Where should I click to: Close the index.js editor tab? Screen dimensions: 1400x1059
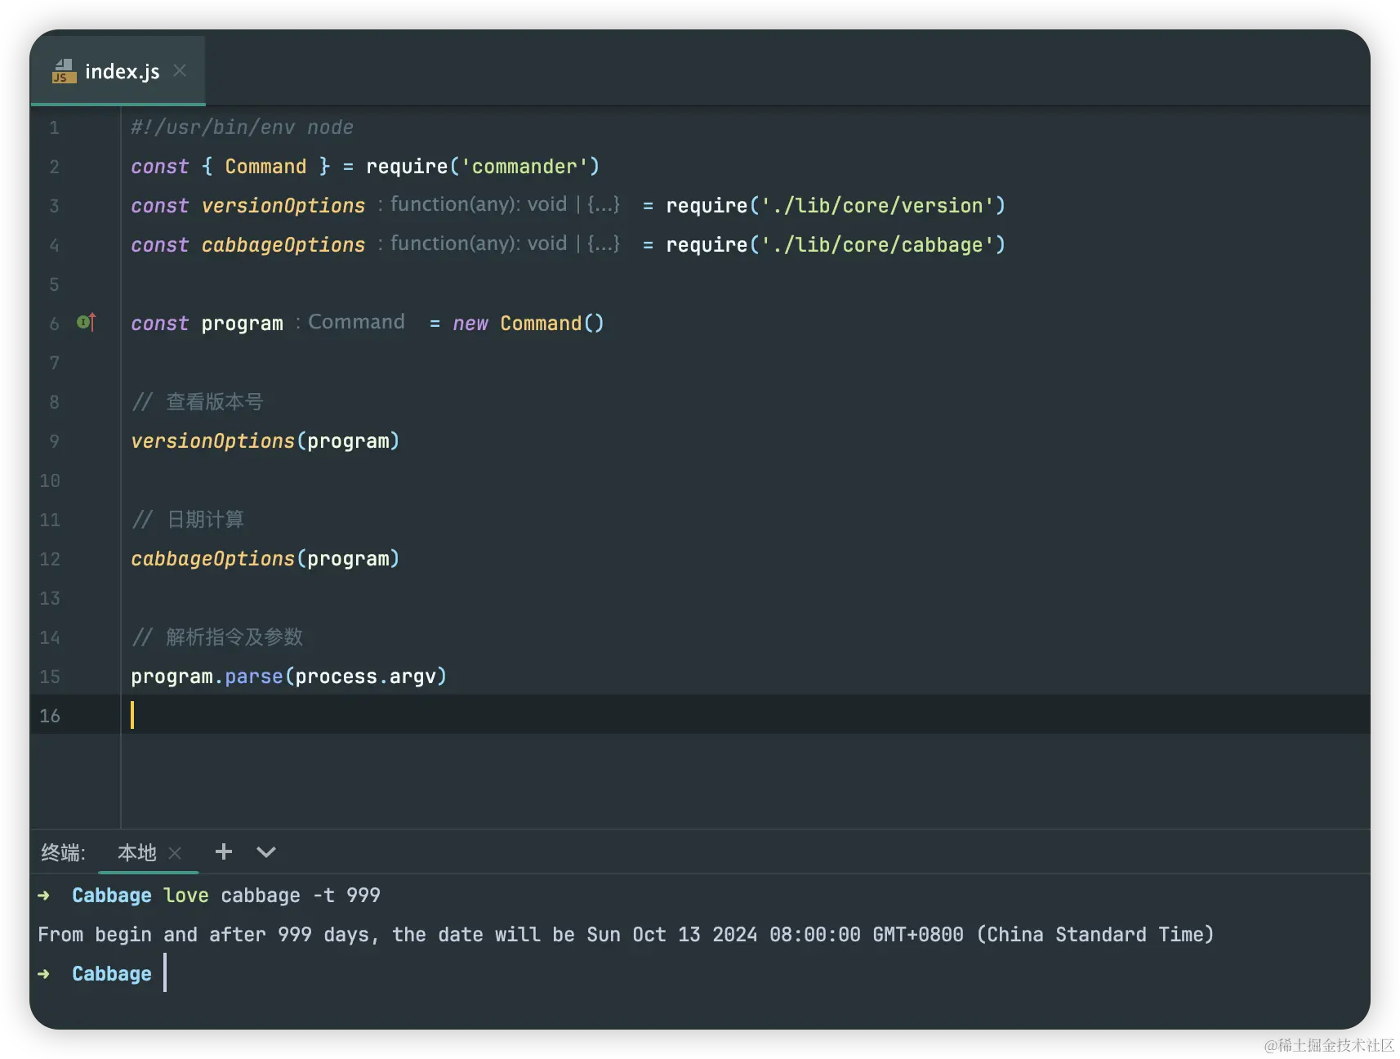(x=180, y=71)
